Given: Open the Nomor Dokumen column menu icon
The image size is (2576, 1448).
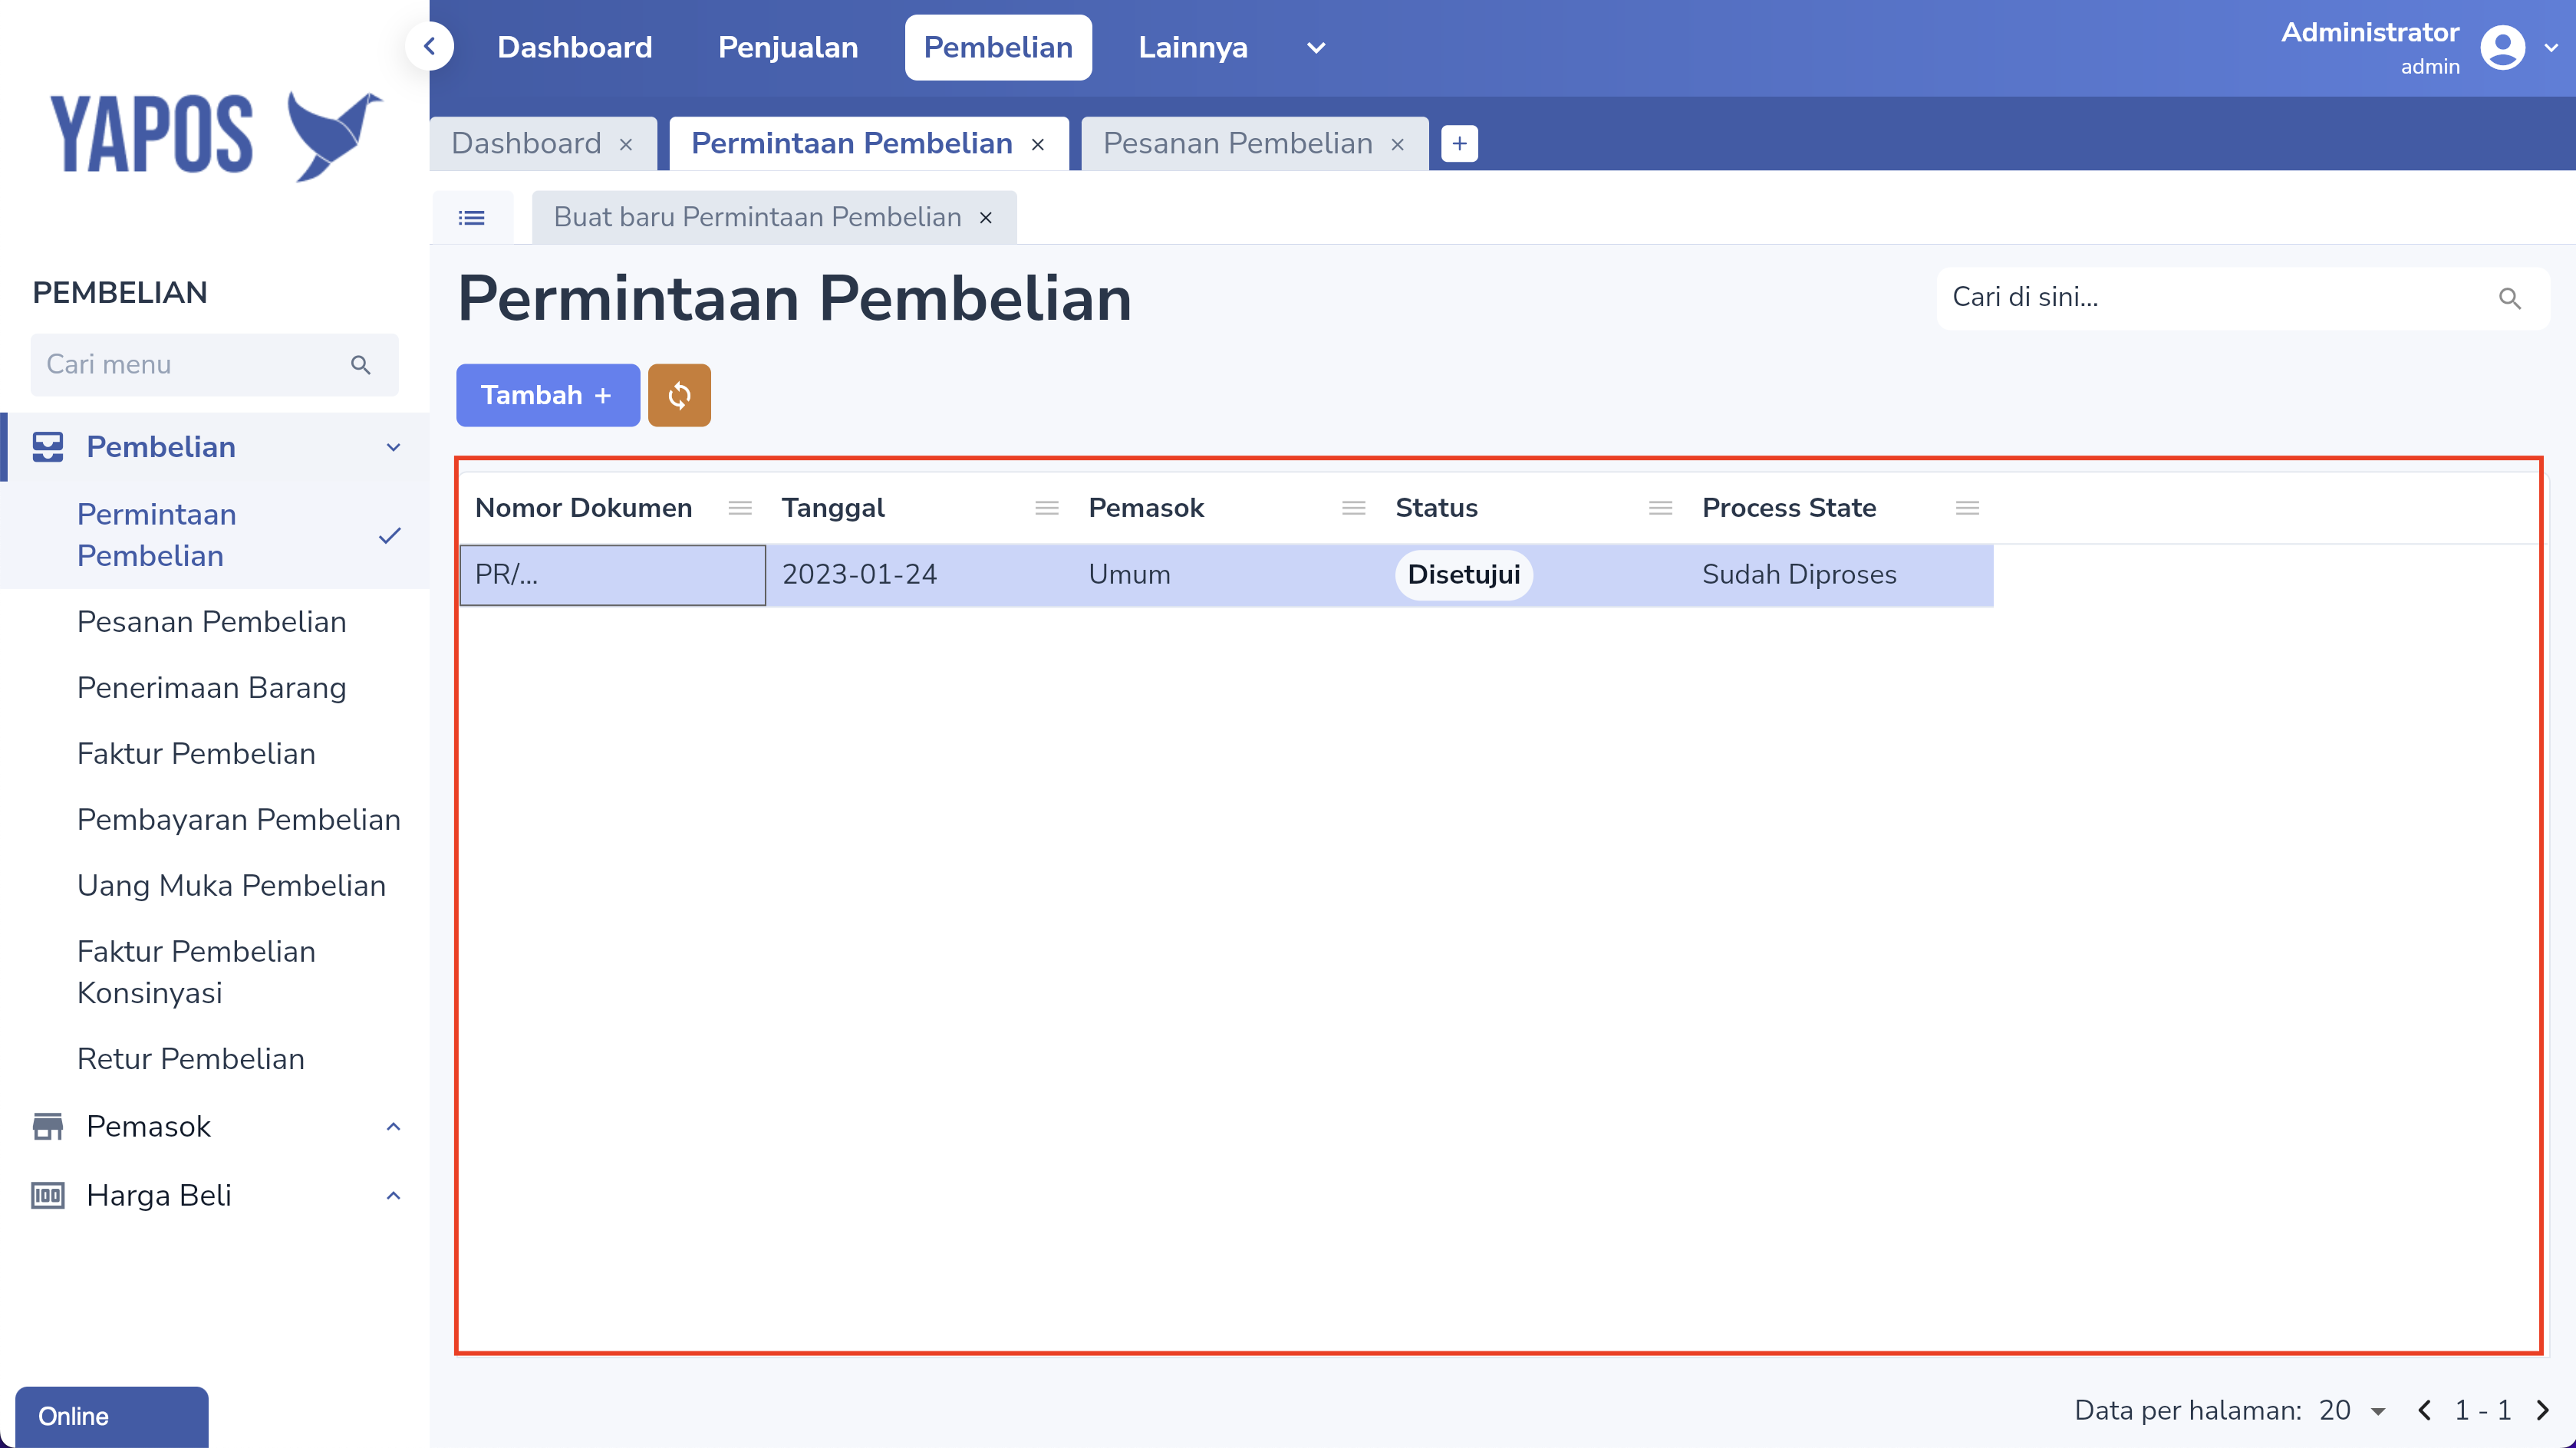Looking at the screenshot, I should coord(740,508).
